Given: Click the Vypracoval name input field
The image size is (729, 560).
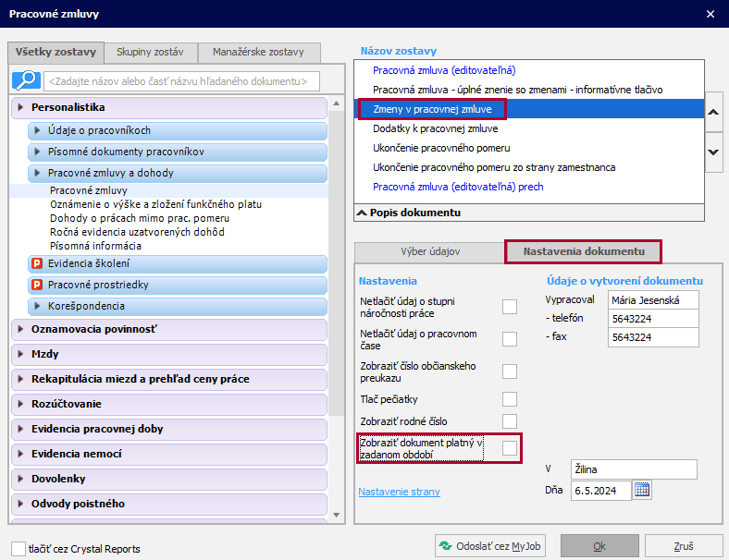Looking at the screenshot, I should [x=653, y=300].
